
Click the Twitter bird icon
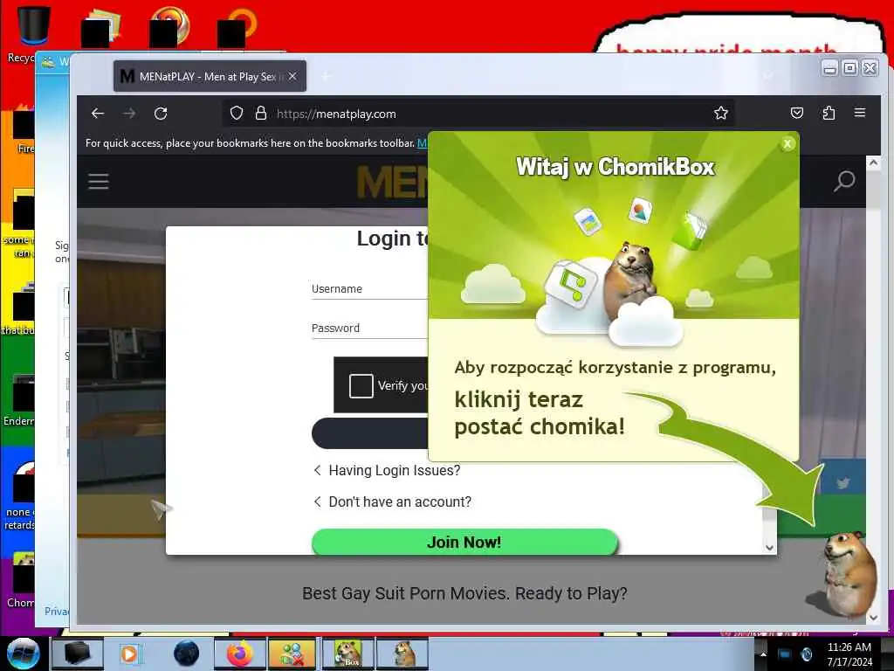[843, 483]
